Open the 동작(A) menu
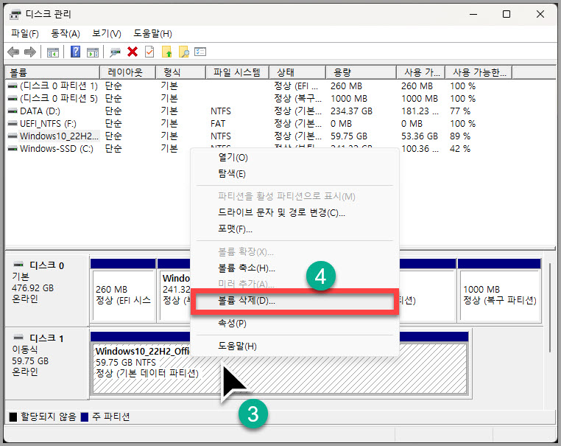Screen dimensions: 561x446 coord(65,34)
